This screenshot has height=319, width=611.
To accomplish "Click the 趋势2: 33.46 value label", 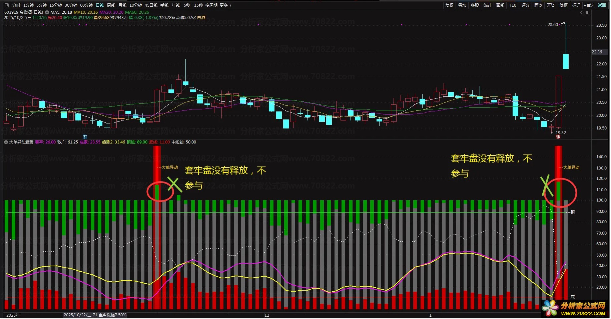I will click(113, 142).
